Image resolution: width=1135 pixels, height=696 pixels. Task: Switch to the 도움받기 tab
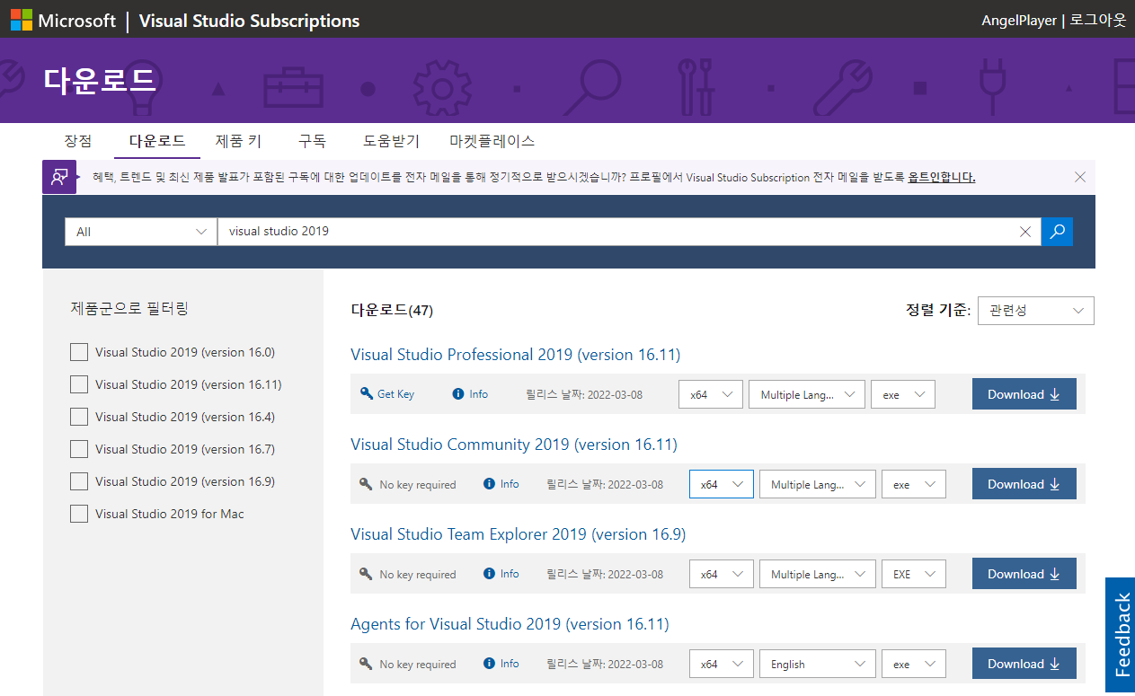click(391, 141)
